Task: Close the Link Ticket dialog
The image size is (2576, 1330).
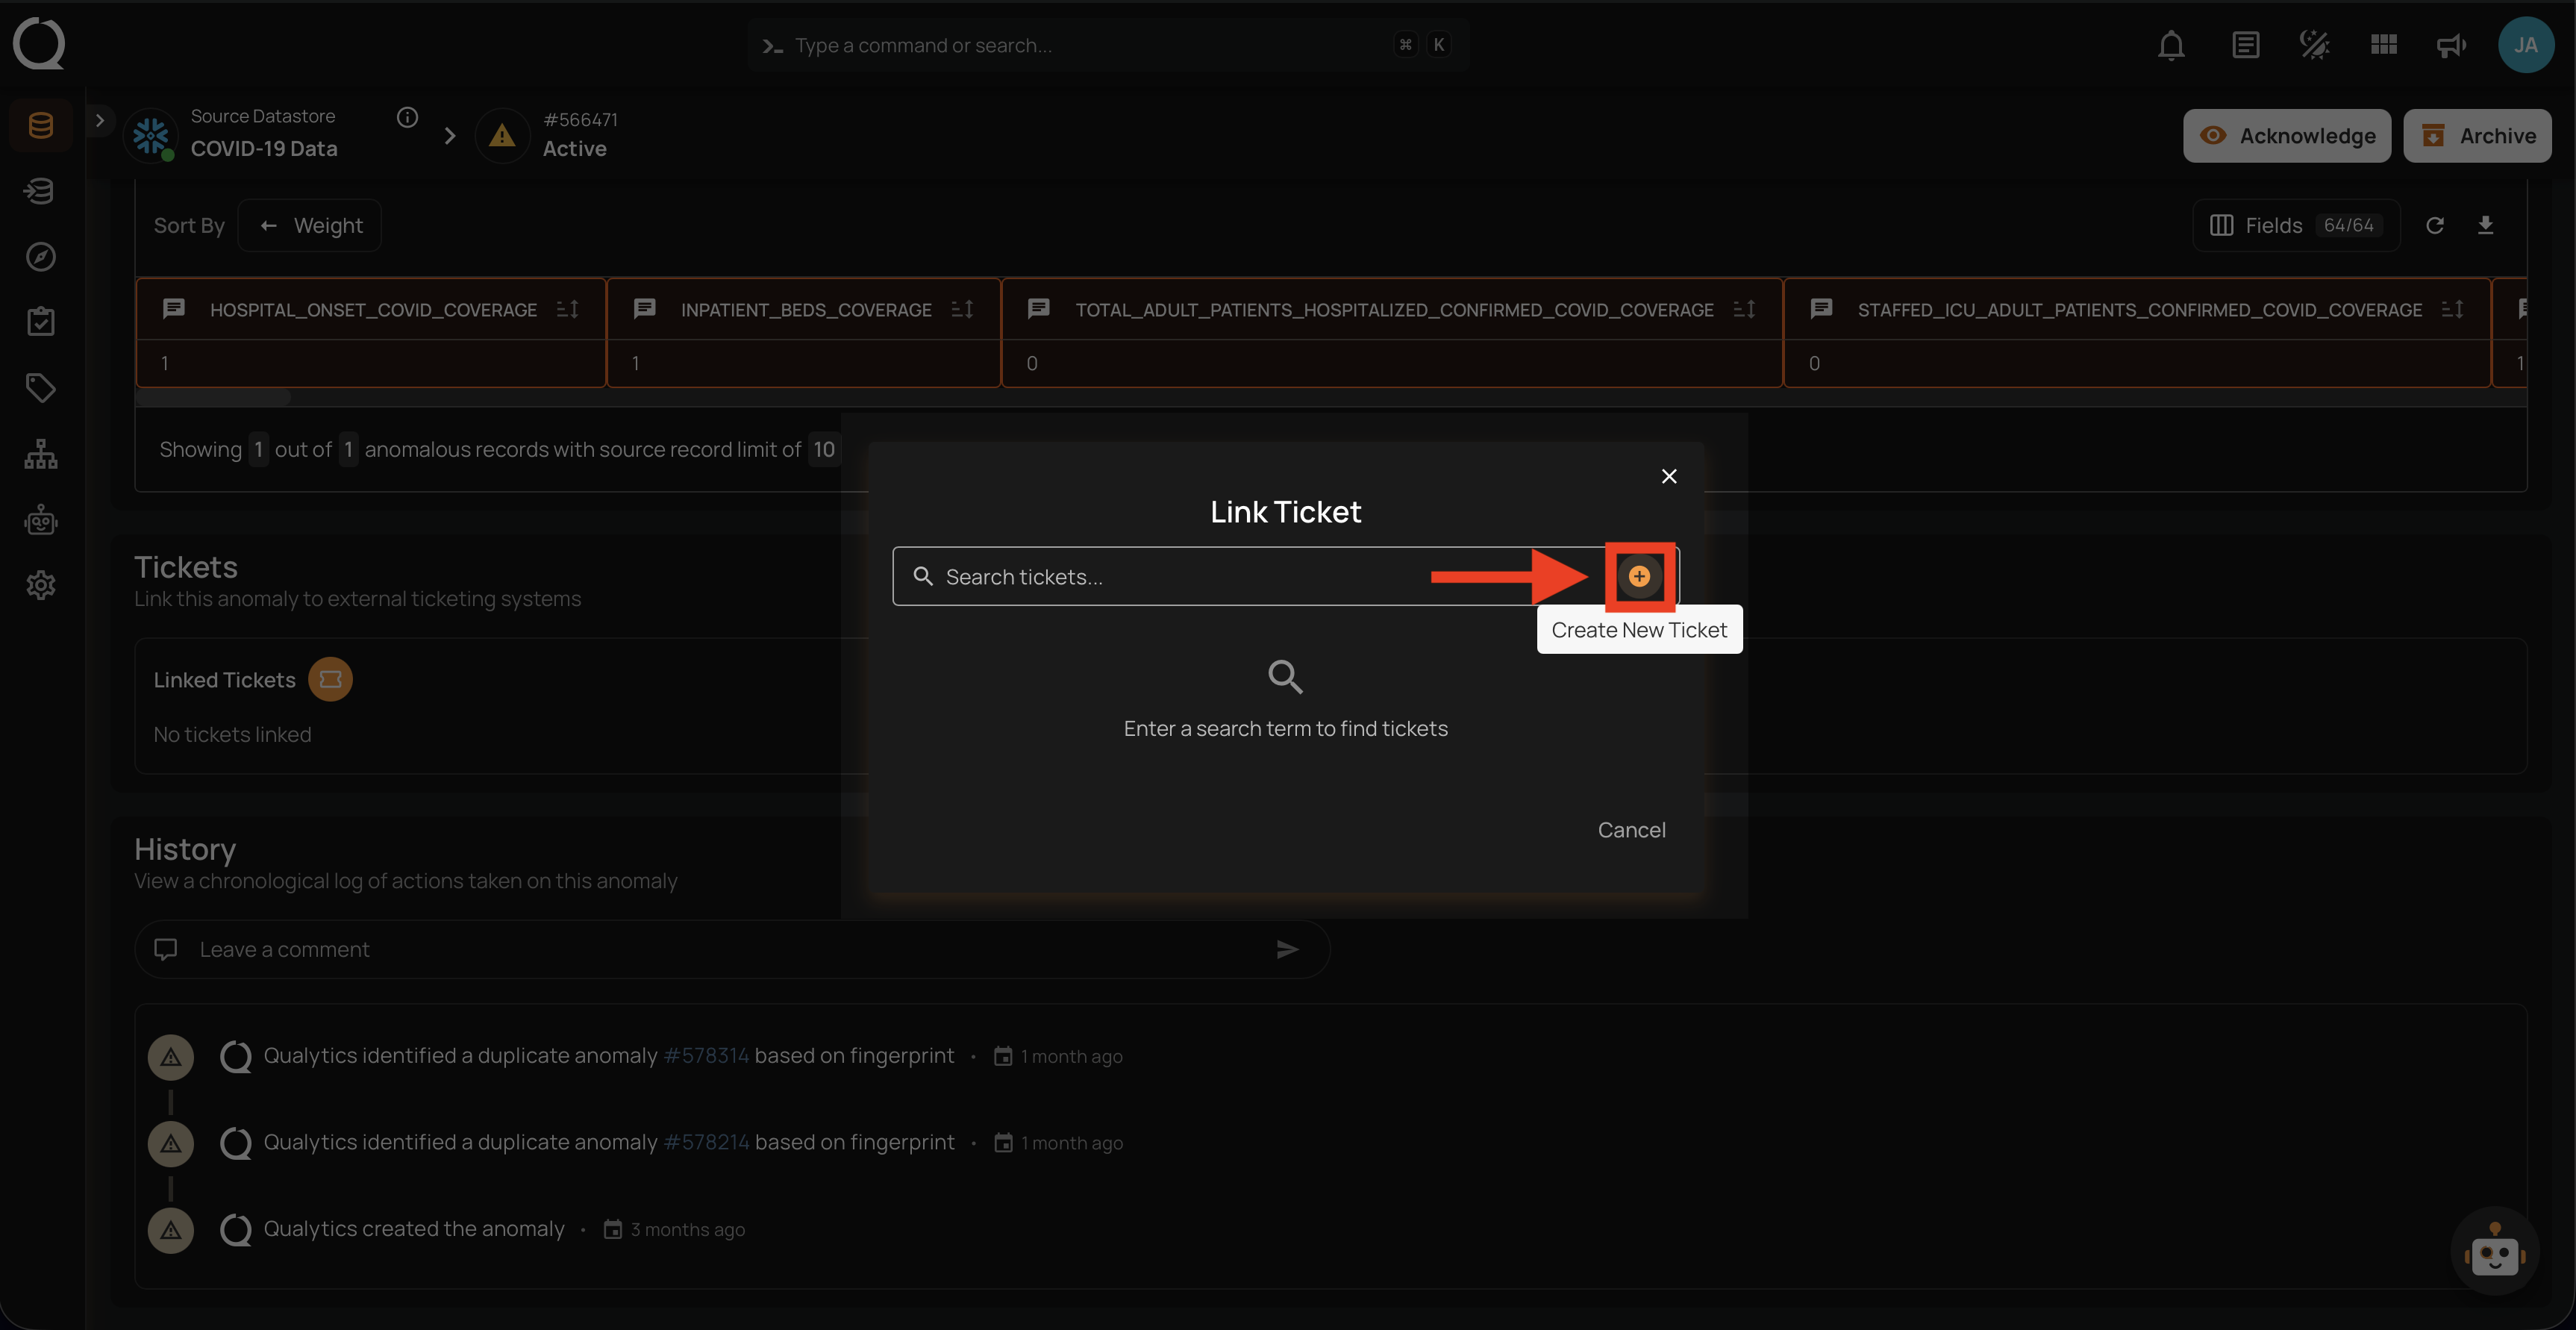Action: coord(1669,476)
